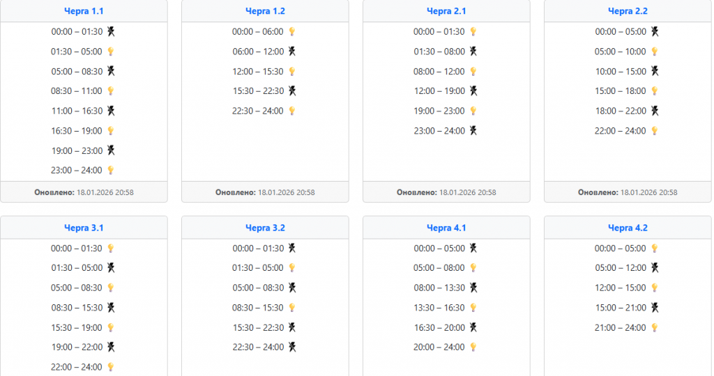Image resolution: width=714 pixels, height=376 pixels.
Task: Select the Черга 2.2 queue title
Action: pos(628,11)
